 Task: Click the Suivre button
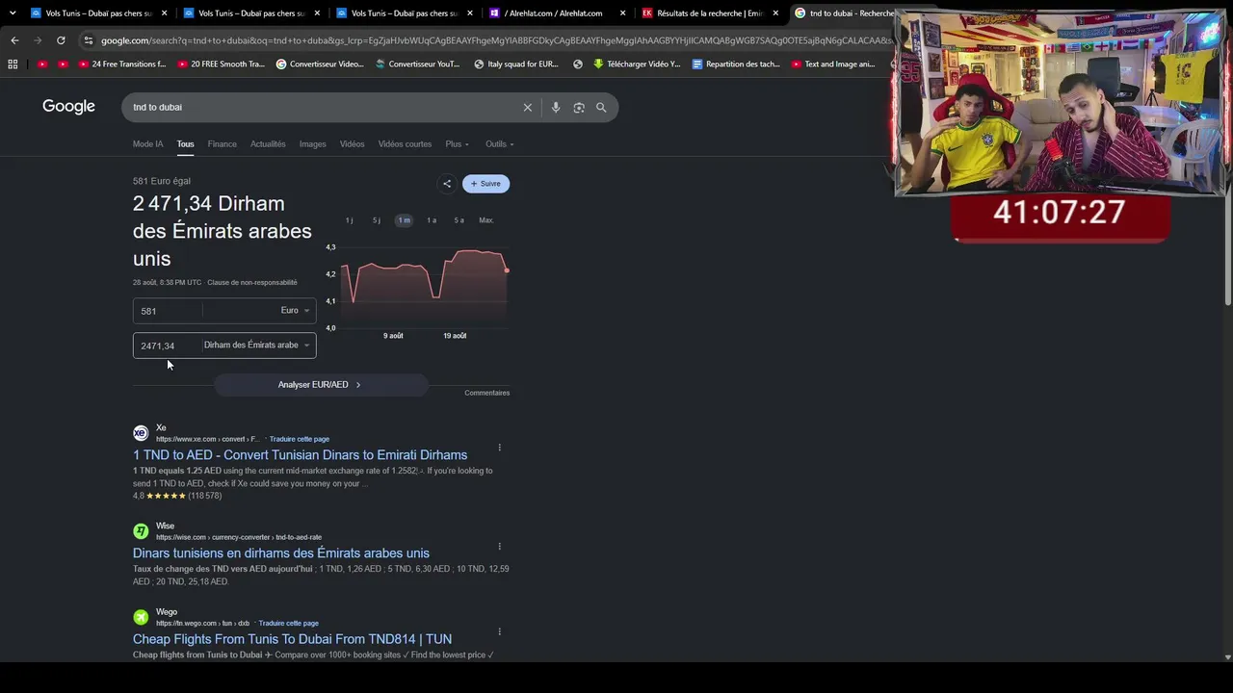coord(485,184)
